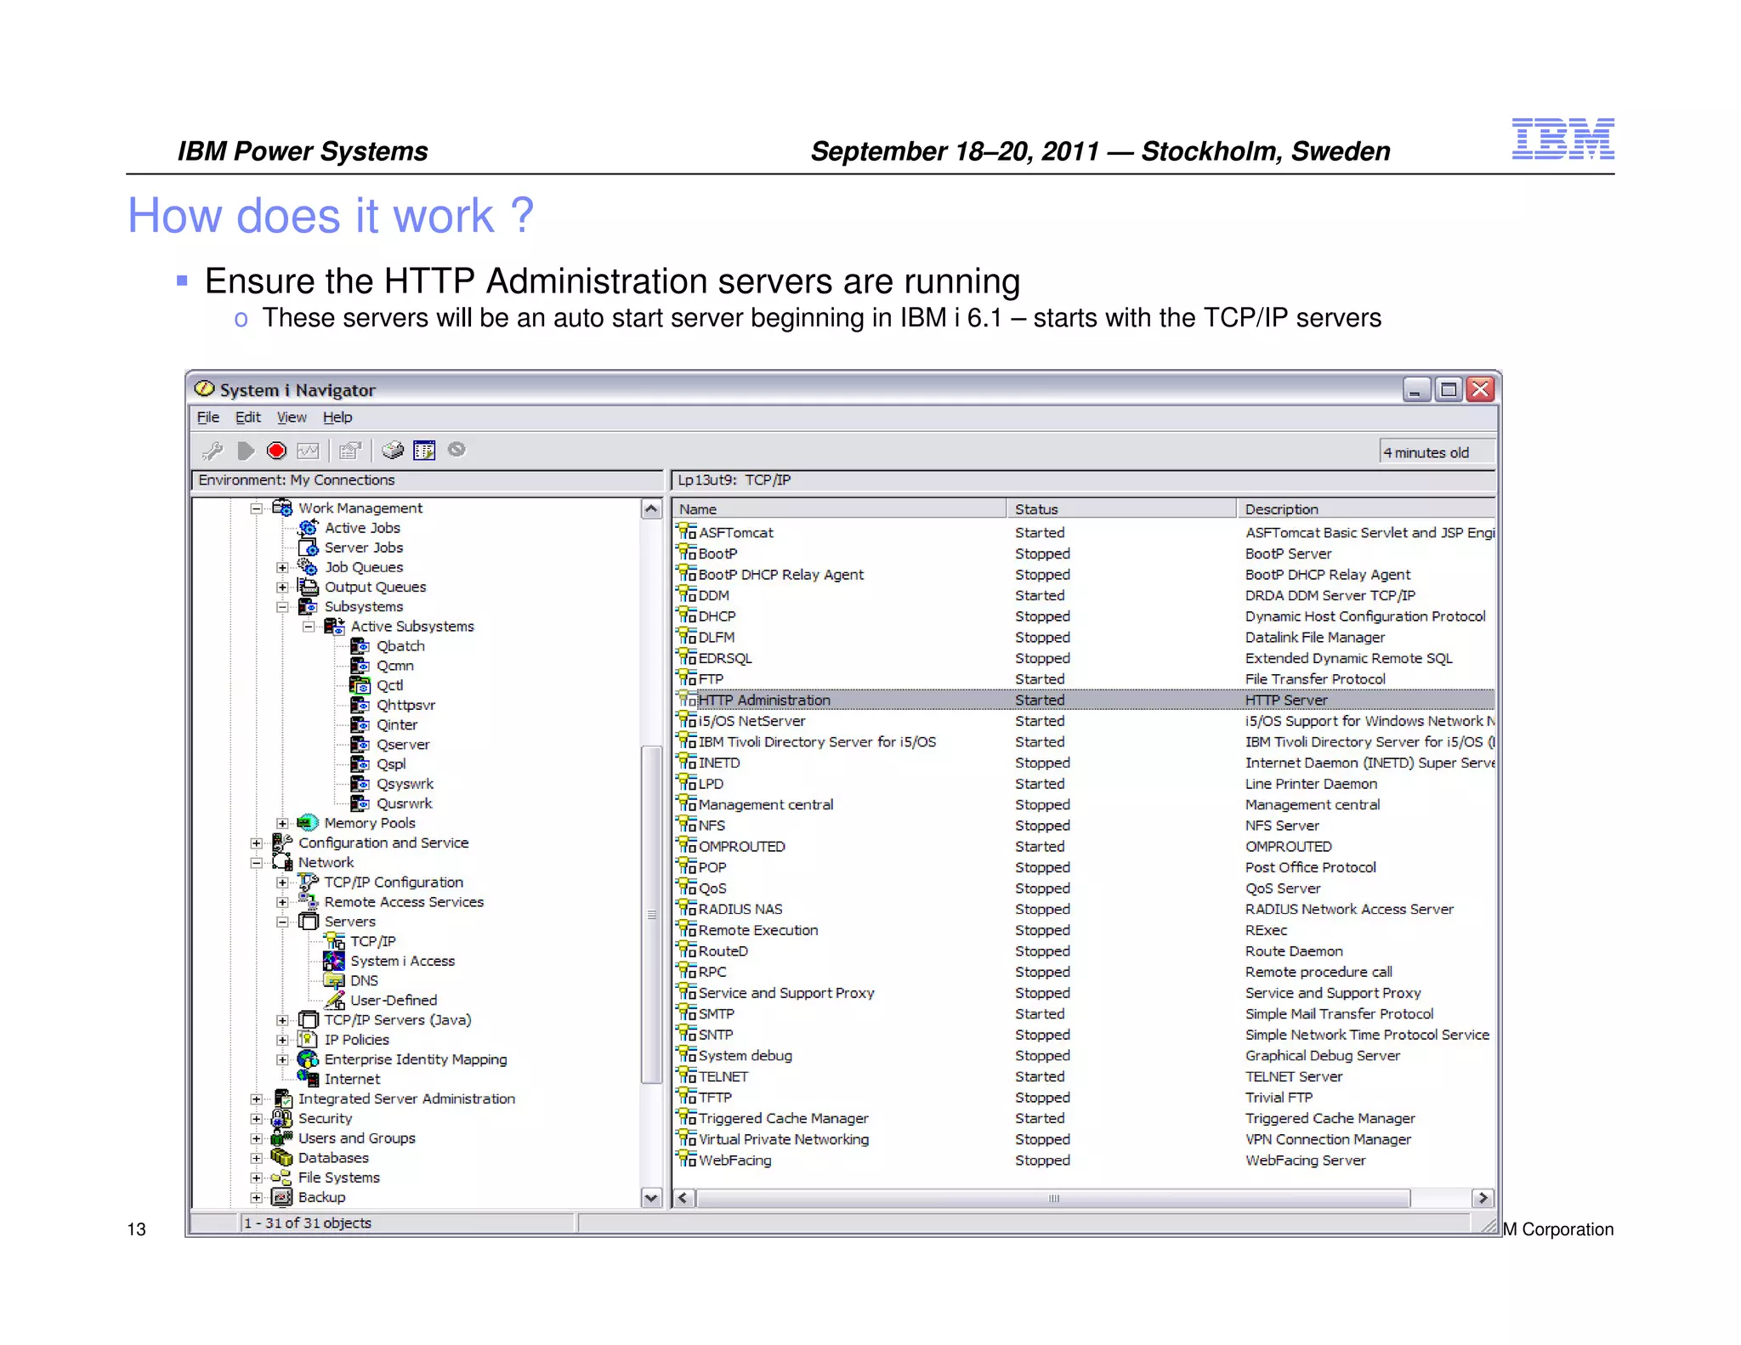Click the System i Access icon
Viewport: 1741px width, 1345px height.
pos(335,961)
